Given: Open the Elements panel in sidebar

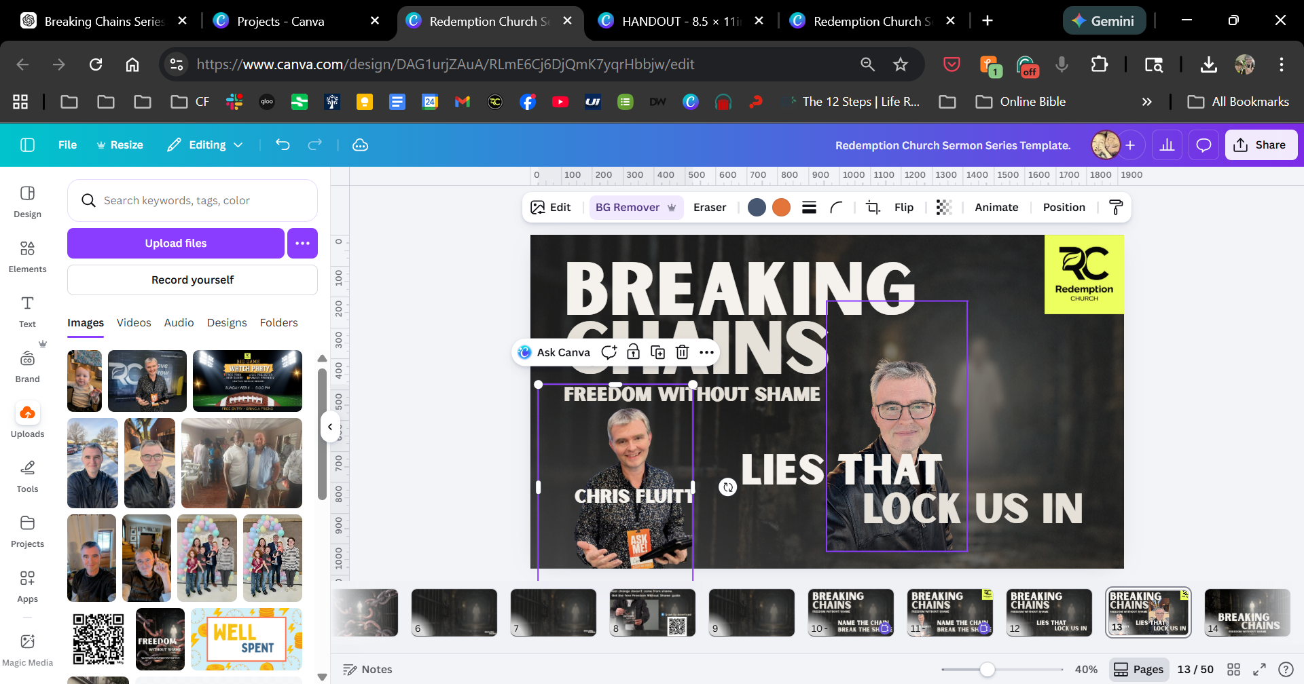Looking at the screenshot, I should click(x=27, y=256).
